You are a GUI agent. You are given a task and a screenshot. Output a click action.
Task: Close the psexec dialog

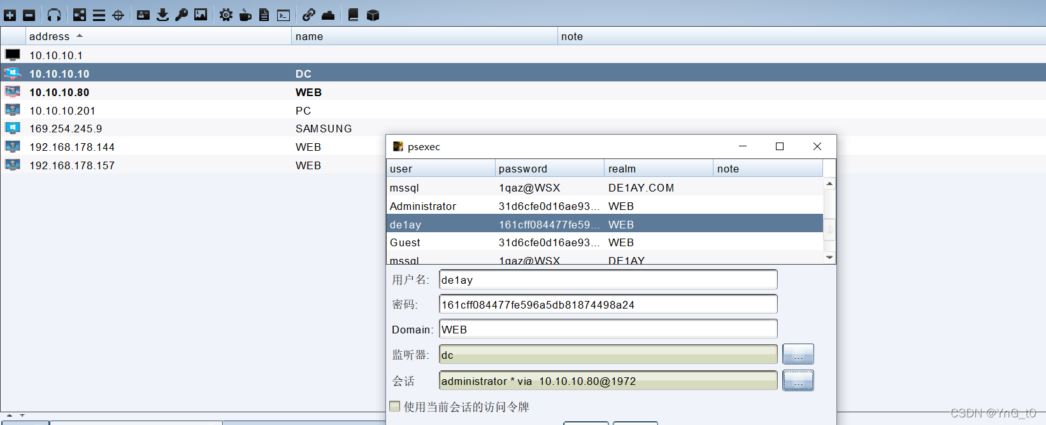click(817, 146)
